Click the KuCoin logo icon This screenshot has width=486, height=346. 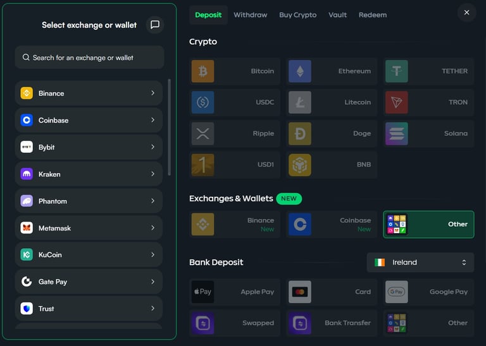27,254
